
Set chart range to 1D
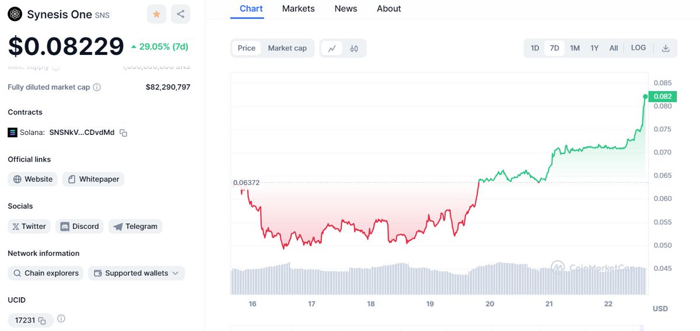point(535,48)
